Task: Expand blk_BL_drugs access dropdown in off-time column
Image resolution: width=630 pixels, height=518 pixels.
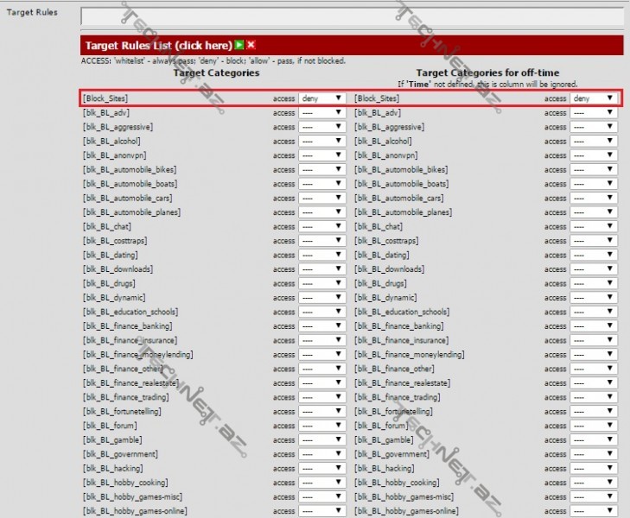Action: click(594, 283)
